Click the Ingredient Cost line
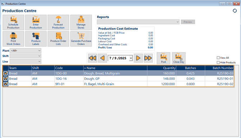Screen dimensions: 241x138 pyautogui.click(x=126, y=35)
